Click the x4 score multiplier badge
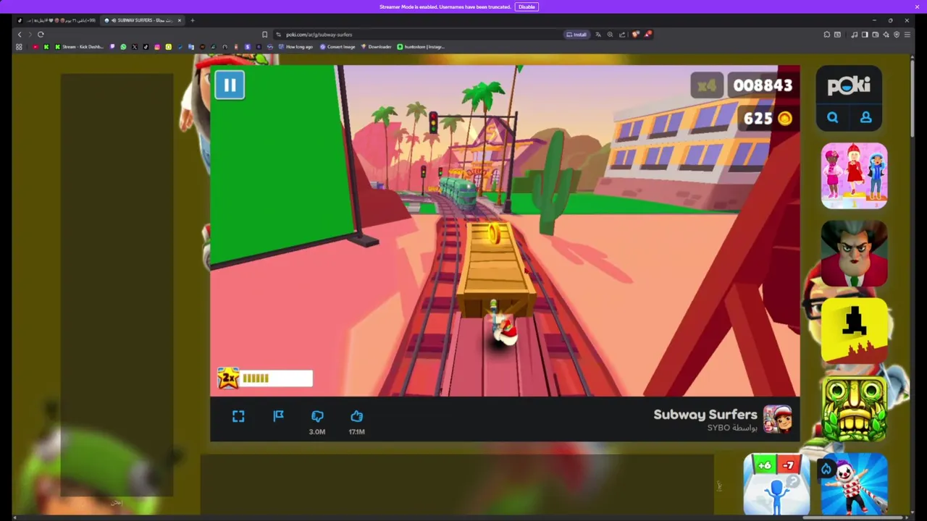Screen dimensions: 927x521 click(706, 86)
